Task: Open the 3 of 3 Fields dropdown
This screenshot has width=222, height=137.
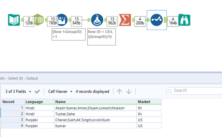Action: click(18, 92)
